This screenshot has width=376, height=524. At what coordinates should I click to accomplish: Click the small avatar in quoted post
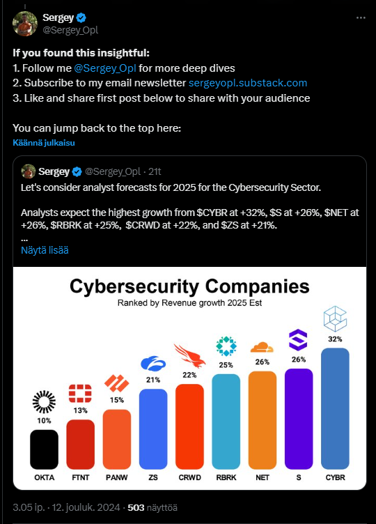click(x=29, y=171)
